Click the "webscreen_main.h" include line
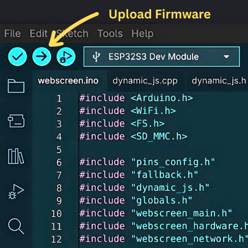 click(156, 214)
